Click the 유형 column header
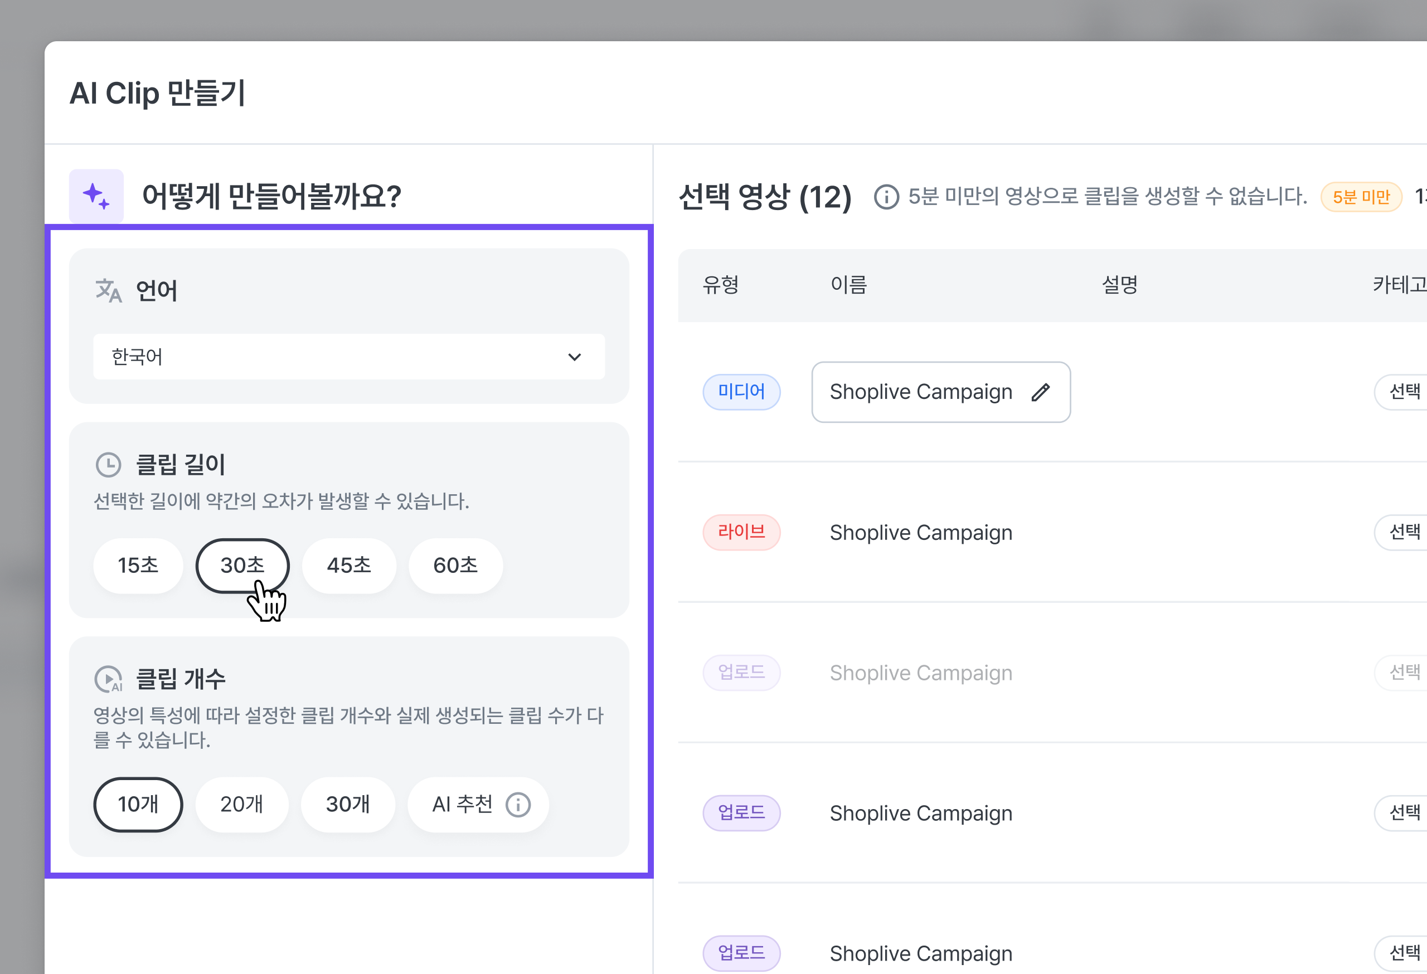This screenshot has height=974, width=1427. pyautogui.click(x=721, y=285)
